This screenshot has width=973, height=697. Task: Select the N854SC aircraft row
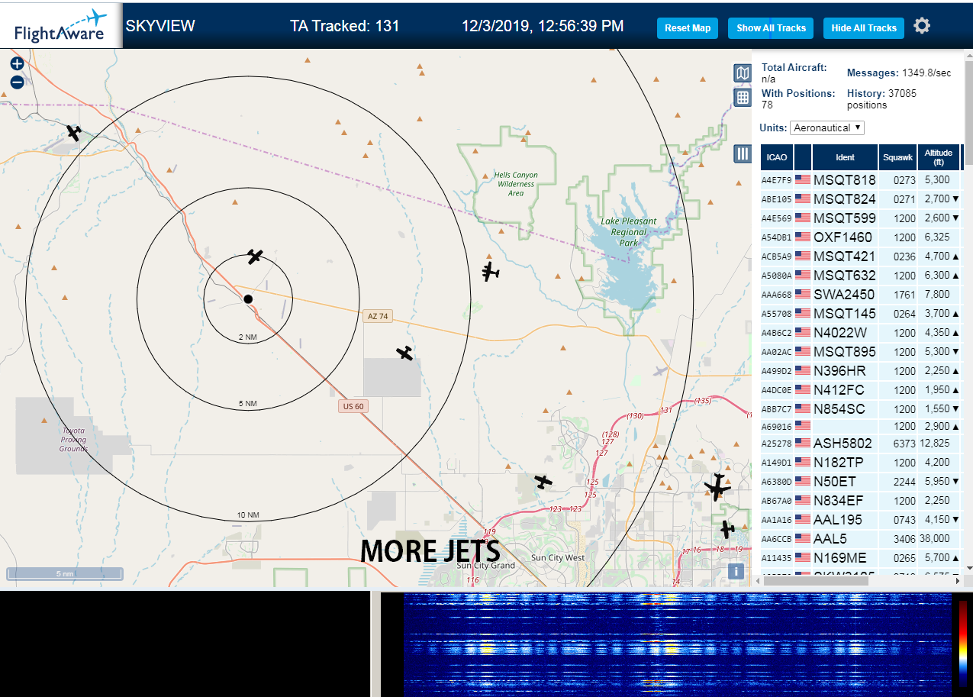coord(860,409)
